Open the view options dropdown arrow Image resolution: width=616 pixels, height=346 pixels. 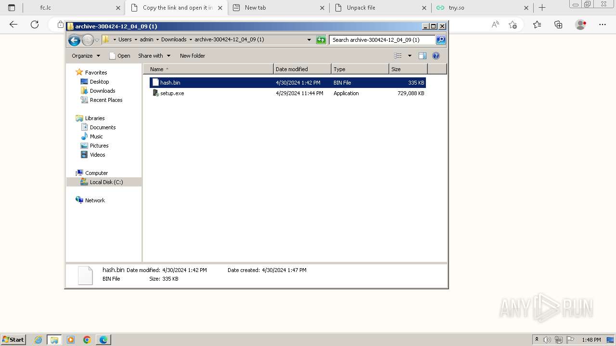click(x=410, y=56)
